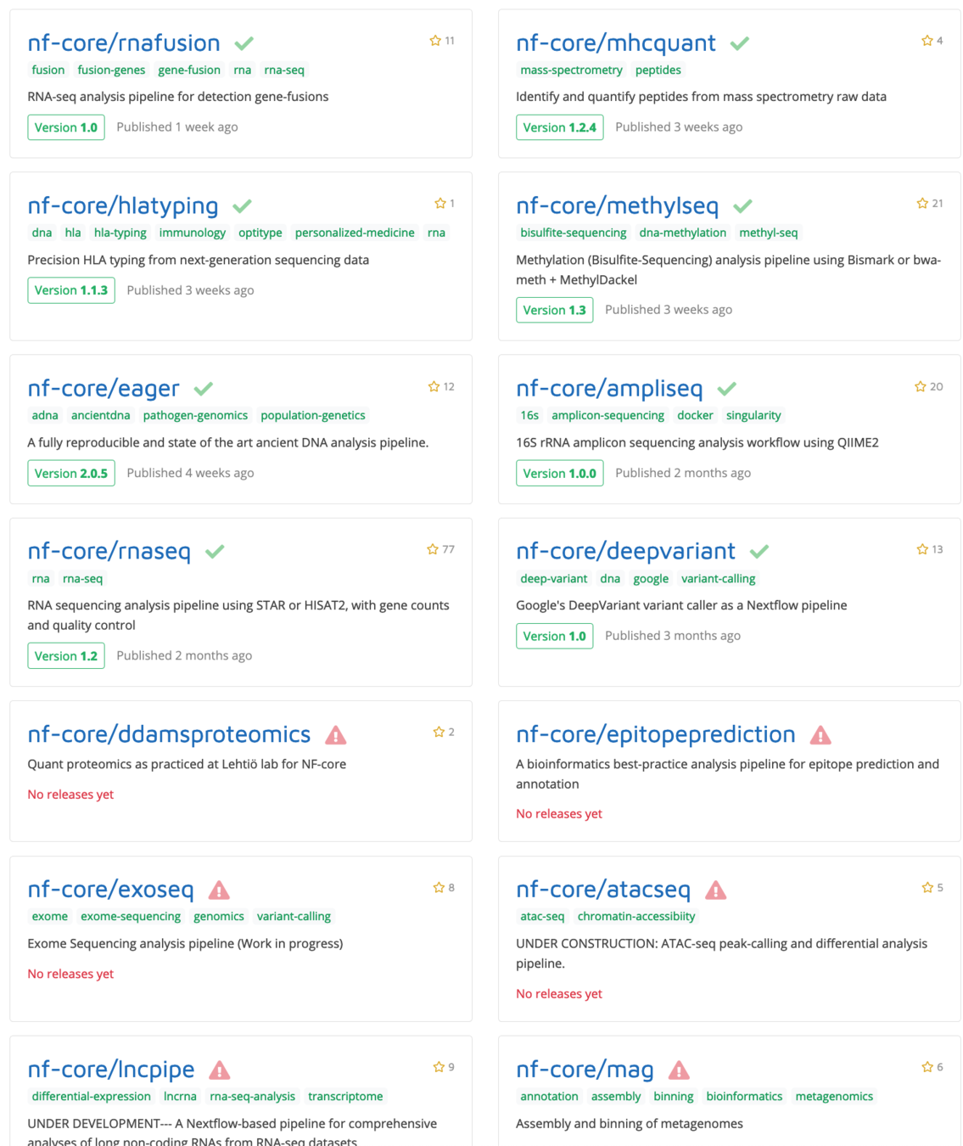The width and height of the screenshot is (963, 1146).
Task: Click Version 1.2 button on rnaseq card
Action: click(x=66, y=655)
